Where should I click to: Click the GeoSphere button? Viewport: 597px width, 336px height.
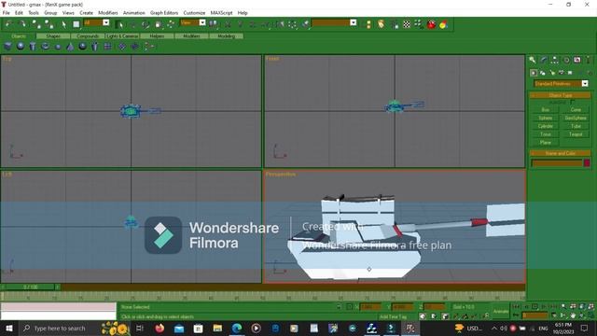(576, 118)
